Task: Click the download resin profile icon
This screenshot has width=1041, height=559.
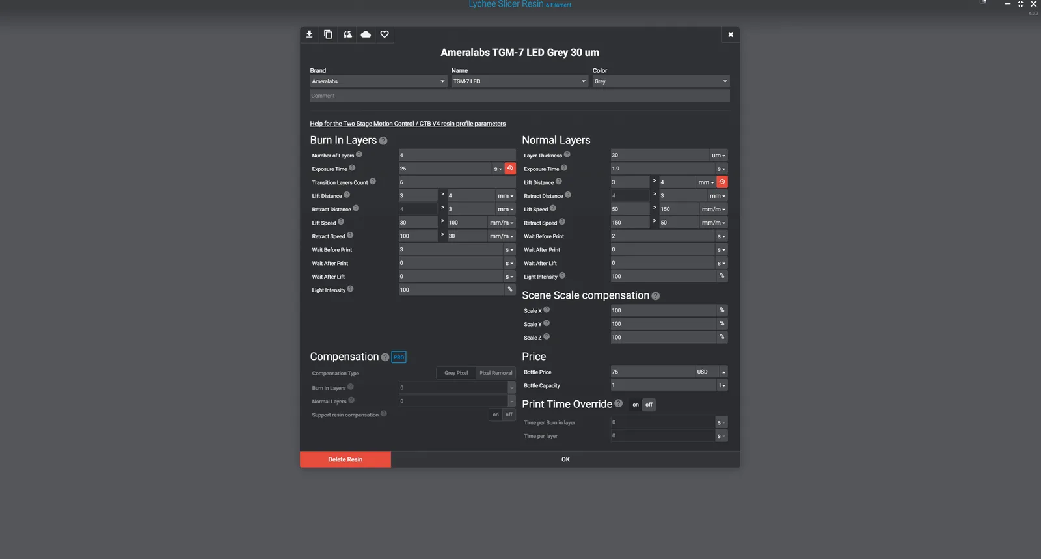Action: (x=309, y=34)
